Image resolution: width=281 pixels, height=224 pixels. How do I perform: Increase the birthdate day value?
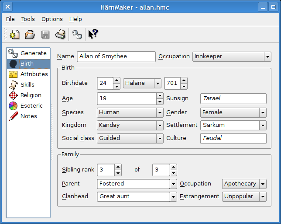[117, 80]
